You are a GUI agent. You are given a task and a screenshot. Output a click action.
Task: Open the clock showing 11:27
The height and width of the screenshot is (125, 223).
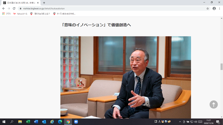tap(209, 122)
